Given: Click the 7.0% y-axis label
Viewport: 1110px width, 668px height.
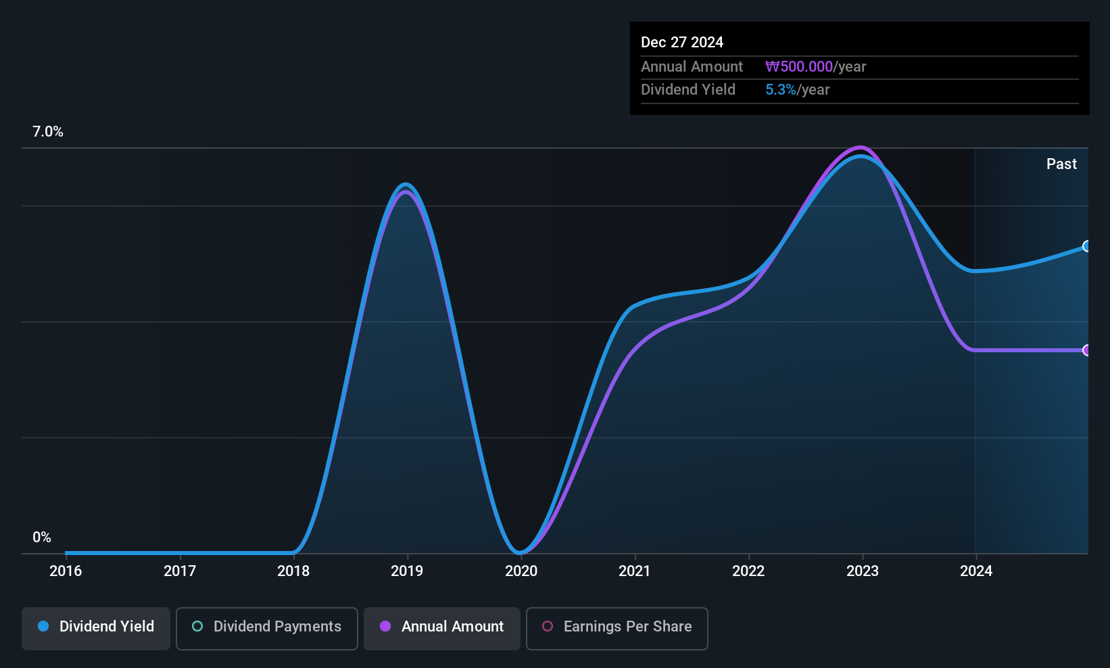Looking at the screenshot, I should pos(48,132).
